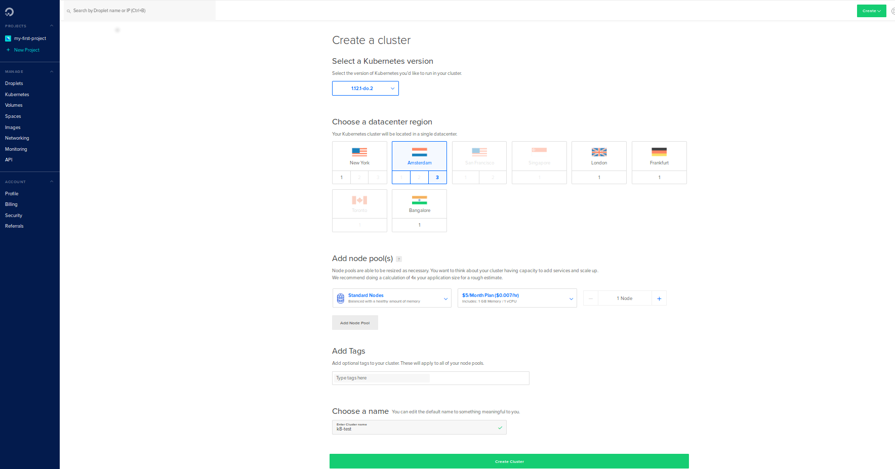Increase node count with plus icon
The height and width of the screenshot is (469, 895).
(x=659, y=299)
